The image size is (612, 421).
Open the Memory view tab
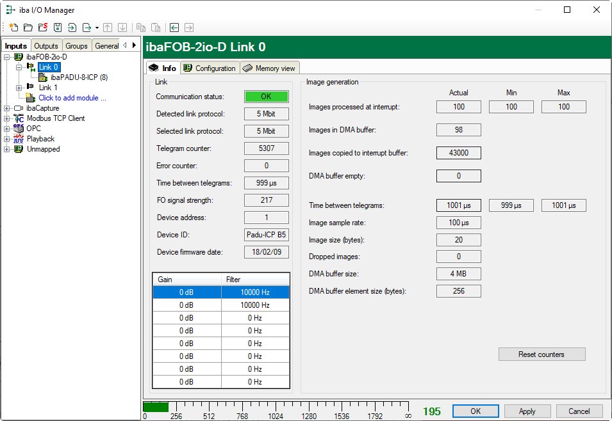pyautogui.click(x=269, y=68)
